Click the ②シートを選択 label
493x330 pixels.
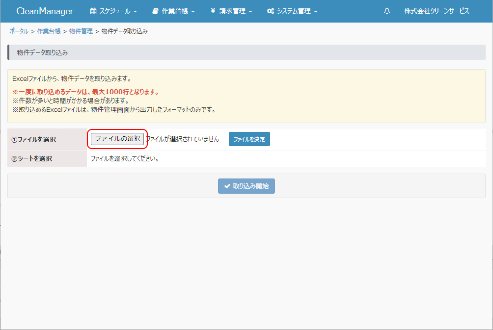[31, 158]
